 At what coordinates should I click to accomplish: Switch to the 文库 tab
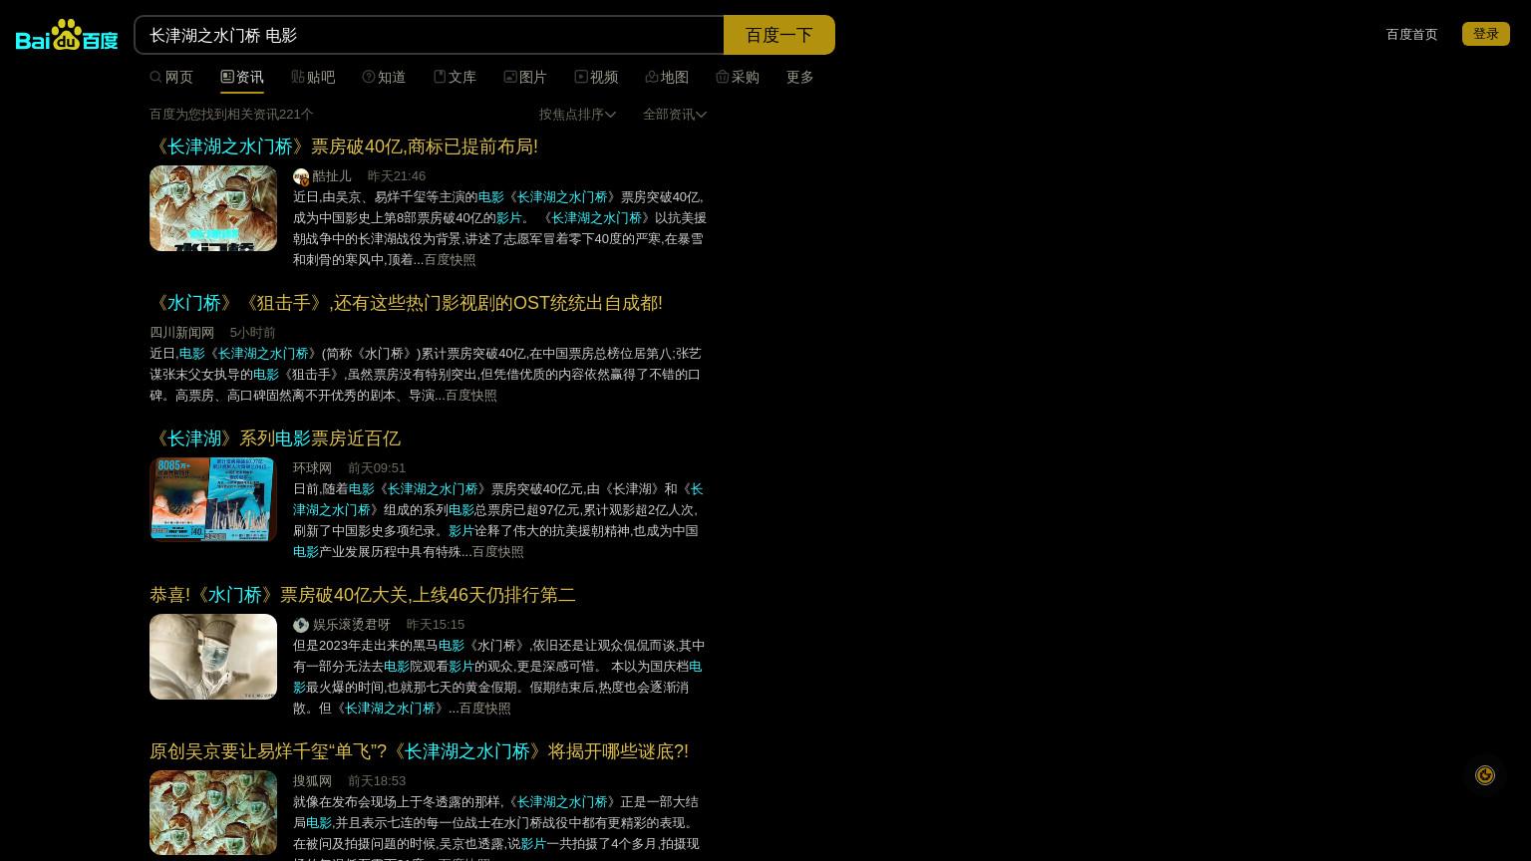tap(455, 77)
